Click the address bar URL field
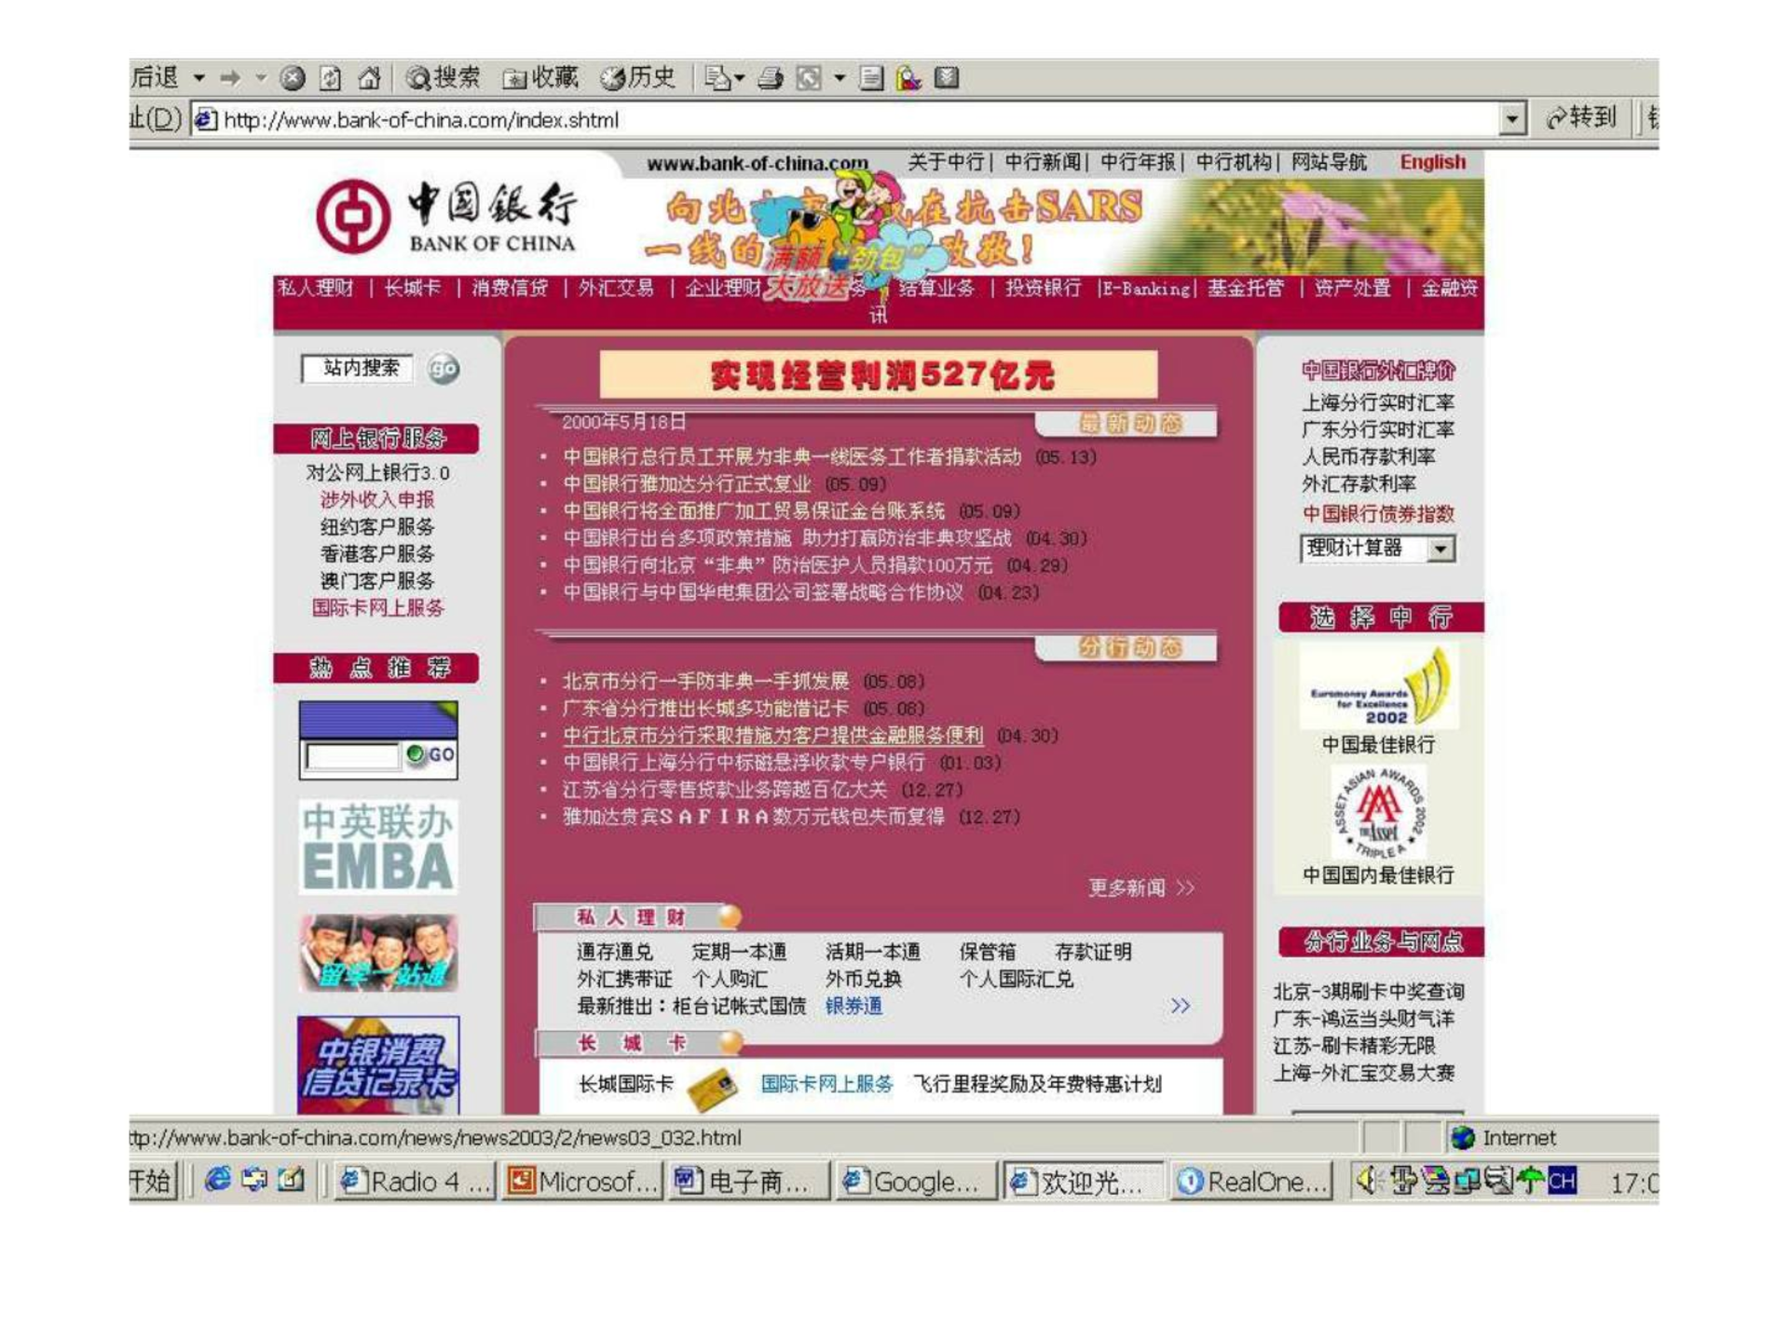The image size is (1789, 1341). (845, 119)
